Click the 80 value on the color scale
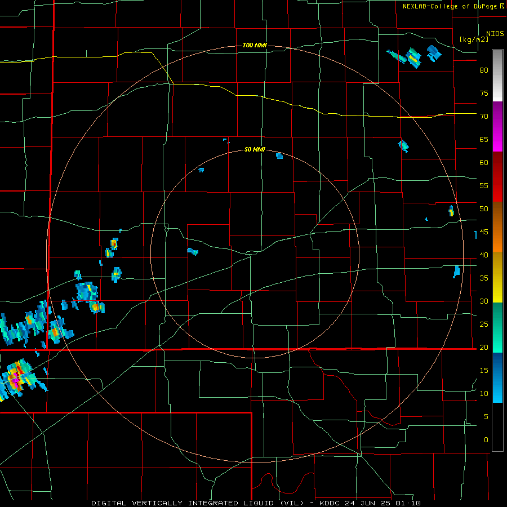The width and height of the screenshot is (507, 507). coord(484,70)
